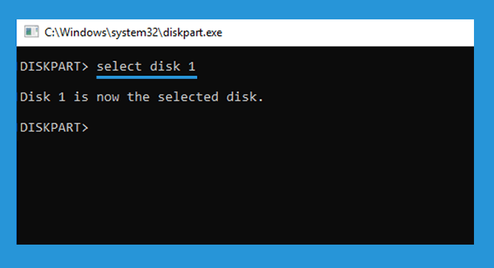The width and height of the screenshot is (494, 268).
Task: Click the underlined 'select disk 1' command
Action: pos(146,67)
